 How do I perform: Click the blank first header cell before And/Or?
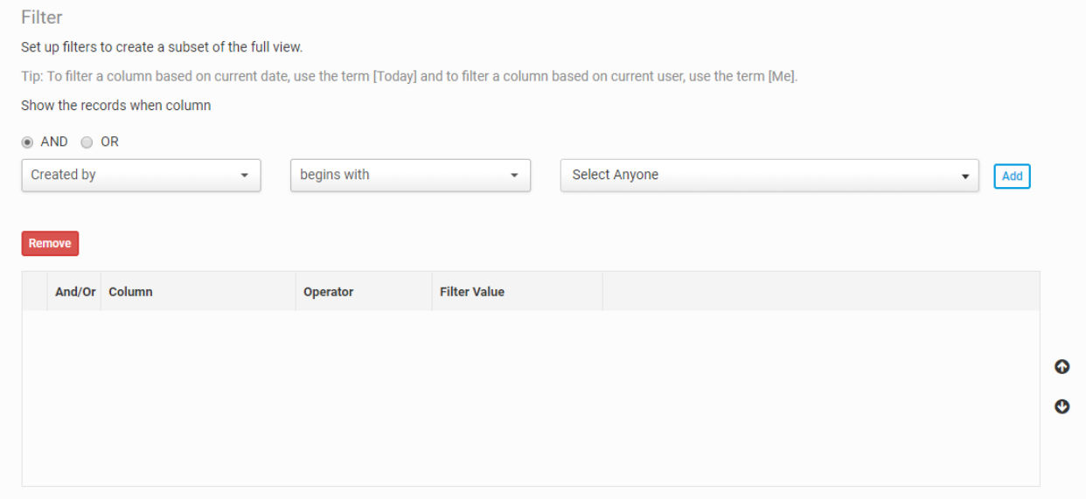[35, 292]
